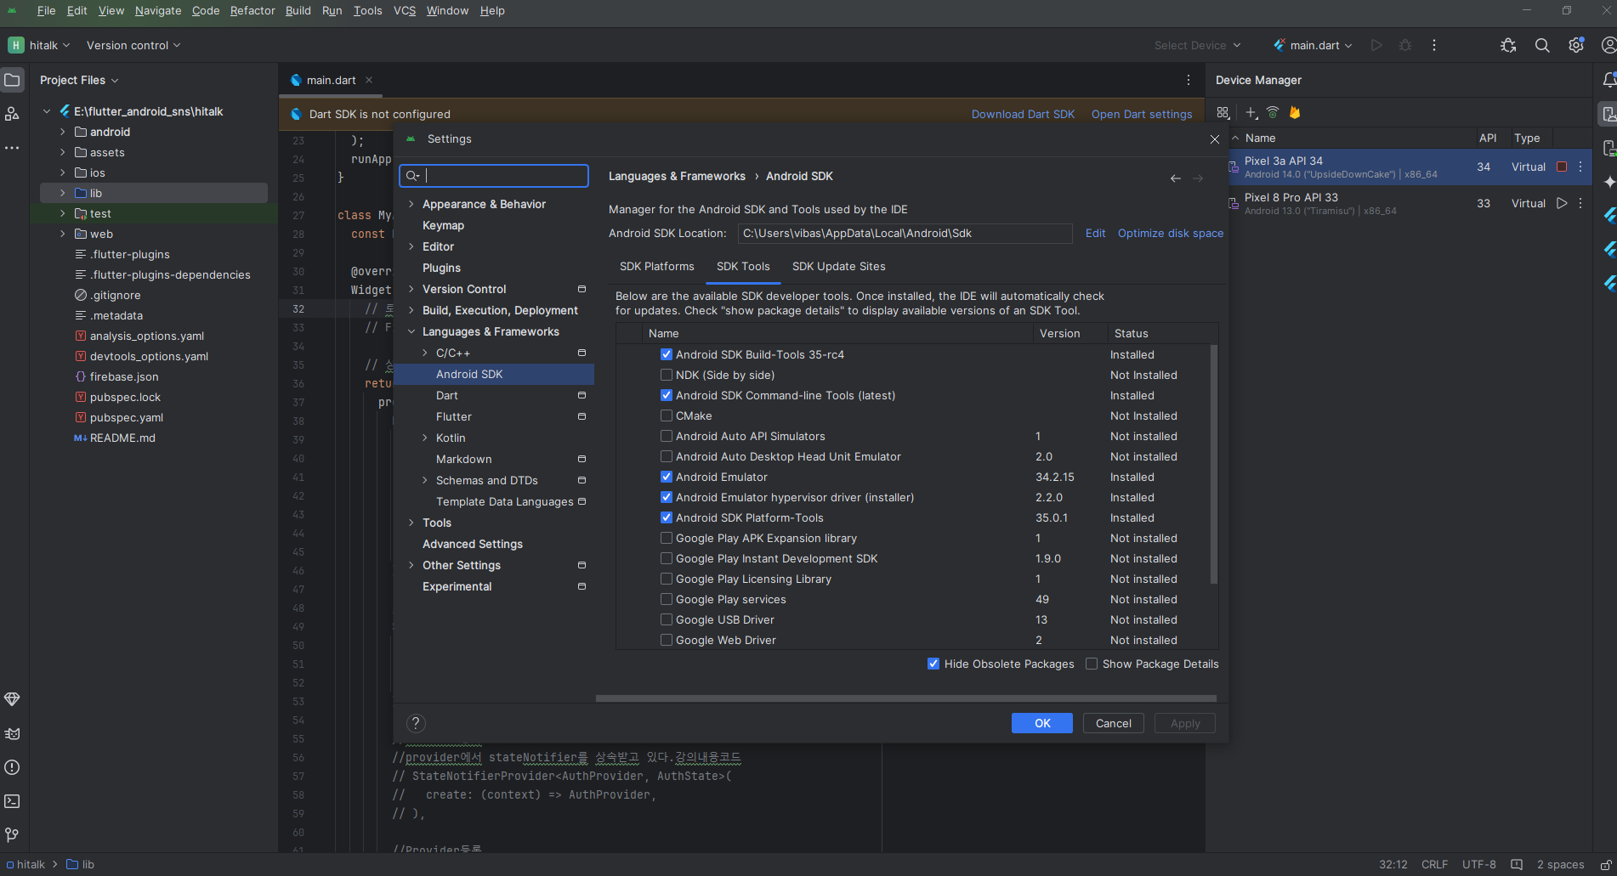Open the Terminal tool window icon
The height and width of the screenshot is (876, 1617).
(x=12, y=801)
